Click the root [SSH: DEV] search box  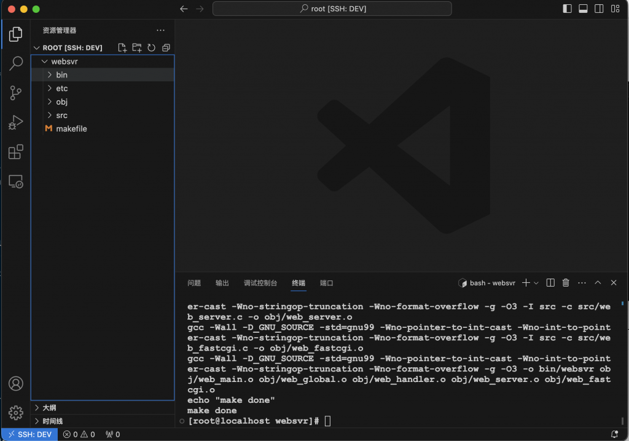(332, 9)
